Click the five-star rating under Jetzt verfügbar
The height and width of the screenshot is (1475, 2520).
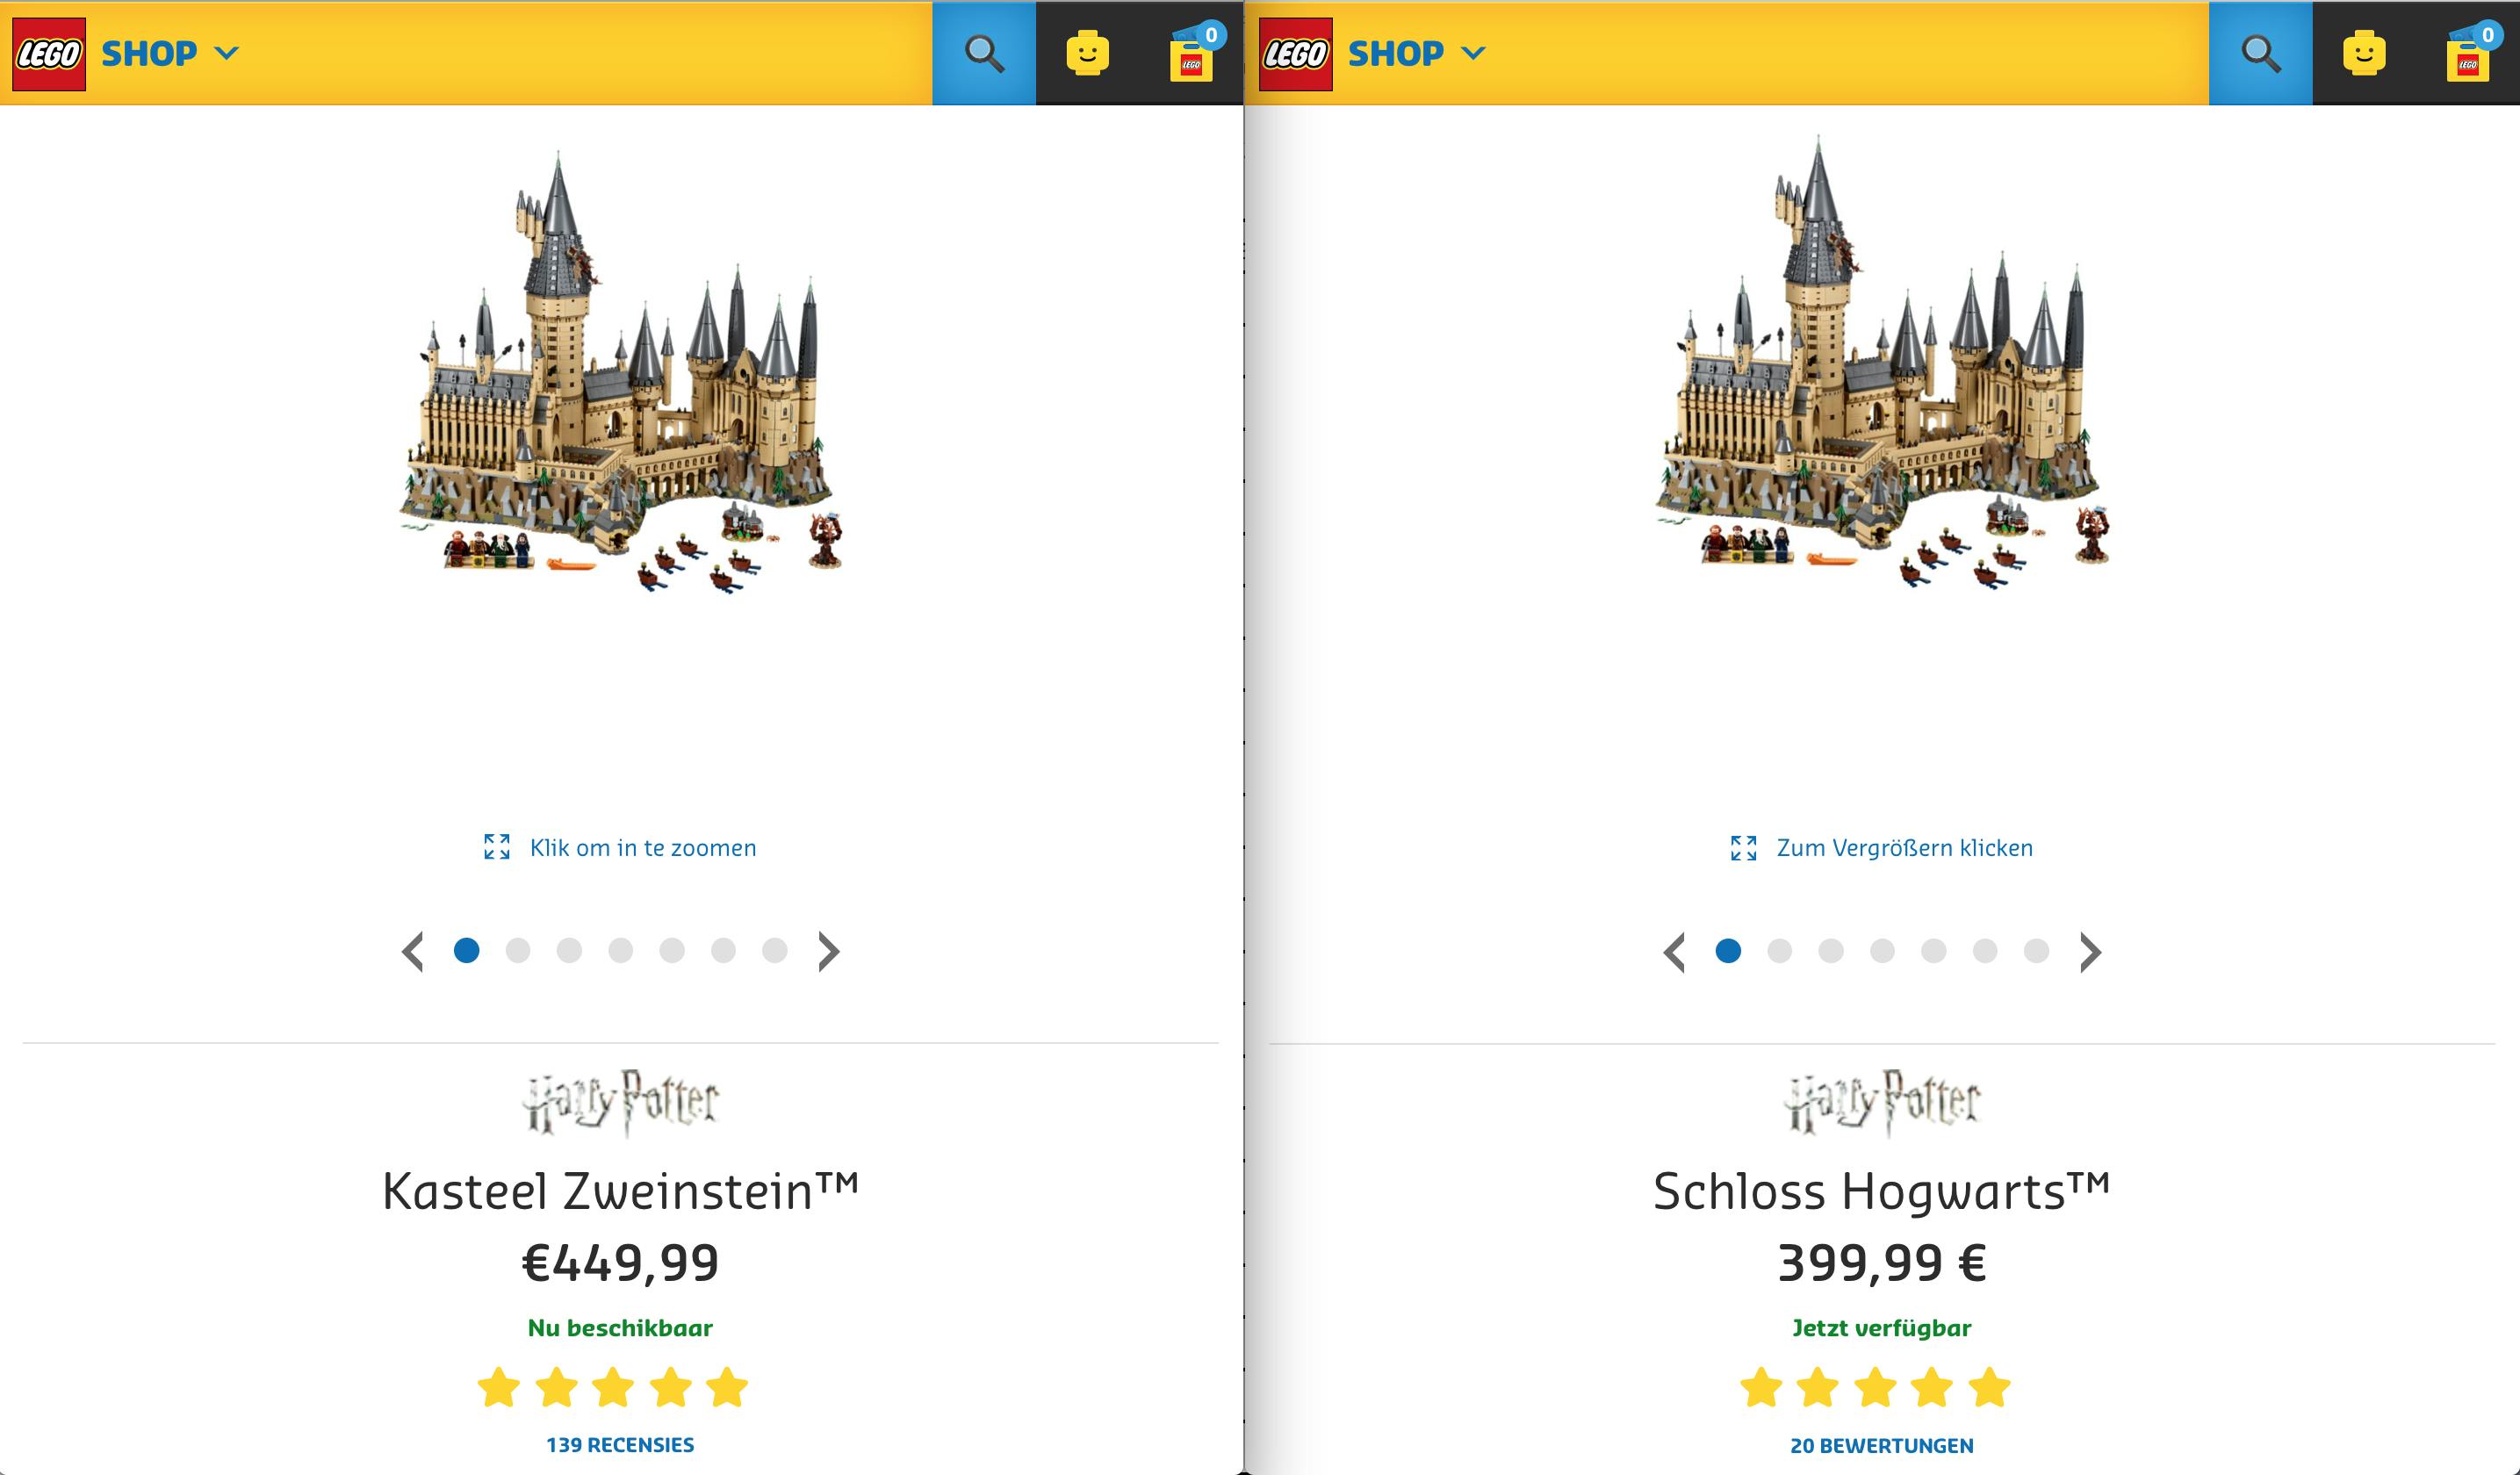pyautogui.click(x=1875, y=1387)
